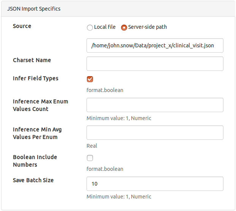Click the Save Batch Size label text
This screenshot has width=236, height=211.
33,180
